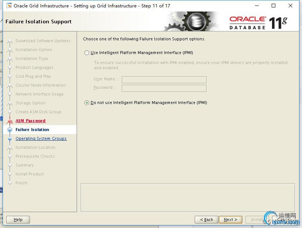302x228 pixels.
Task: Click the Summary step
Action: [25, 165]
